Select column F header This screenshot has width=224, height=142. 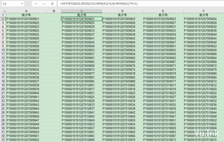pyautogui.click(x=204, y=11)
